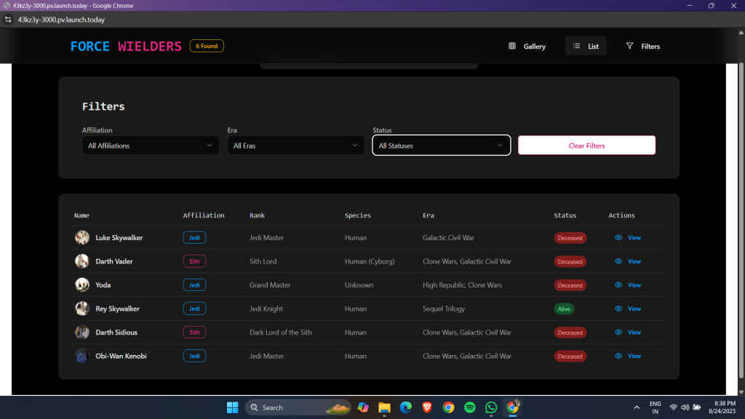Open the All Affiliations dropdown
745x419 pixels.
click(x=150, y=145)
